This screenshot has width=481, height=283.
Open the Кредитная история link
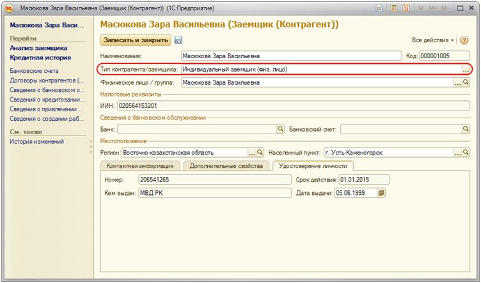(40, 57)
